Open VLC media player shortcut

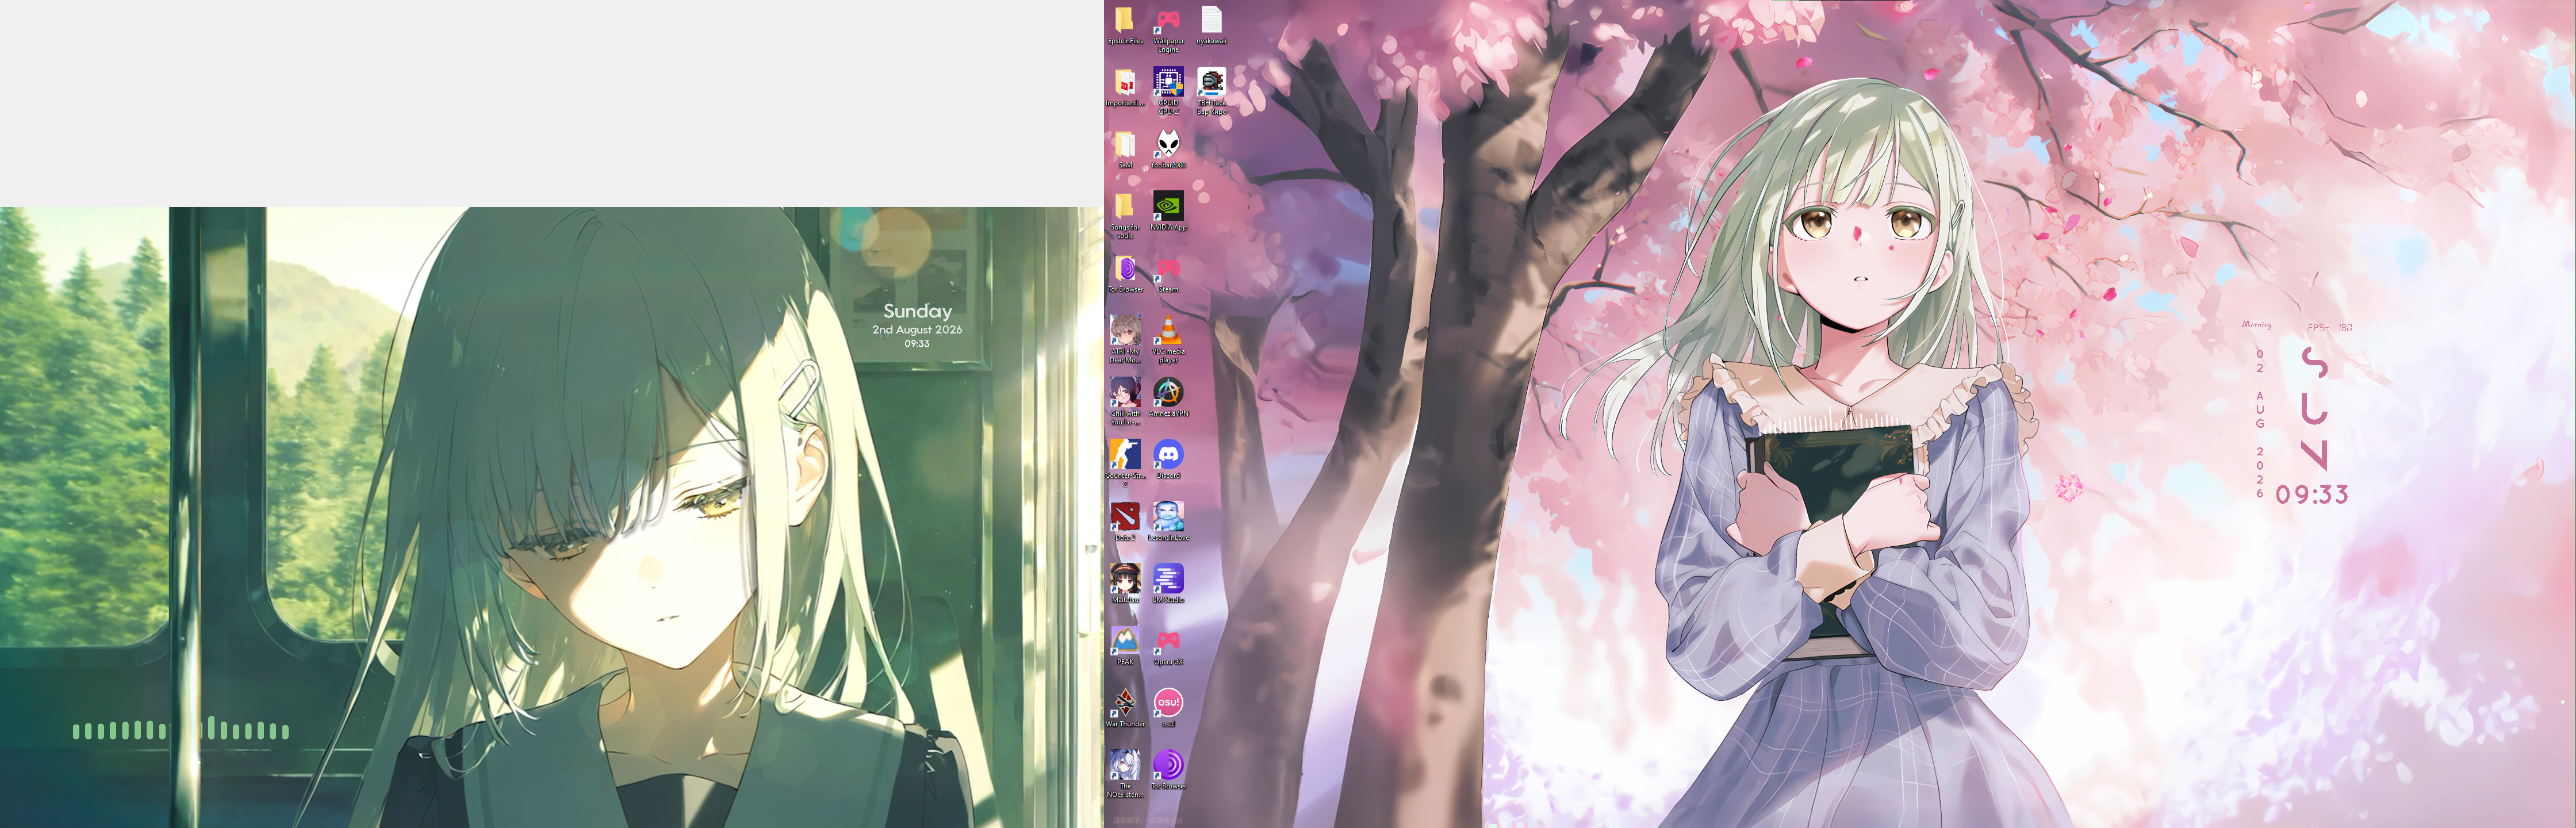point(1168,339)
